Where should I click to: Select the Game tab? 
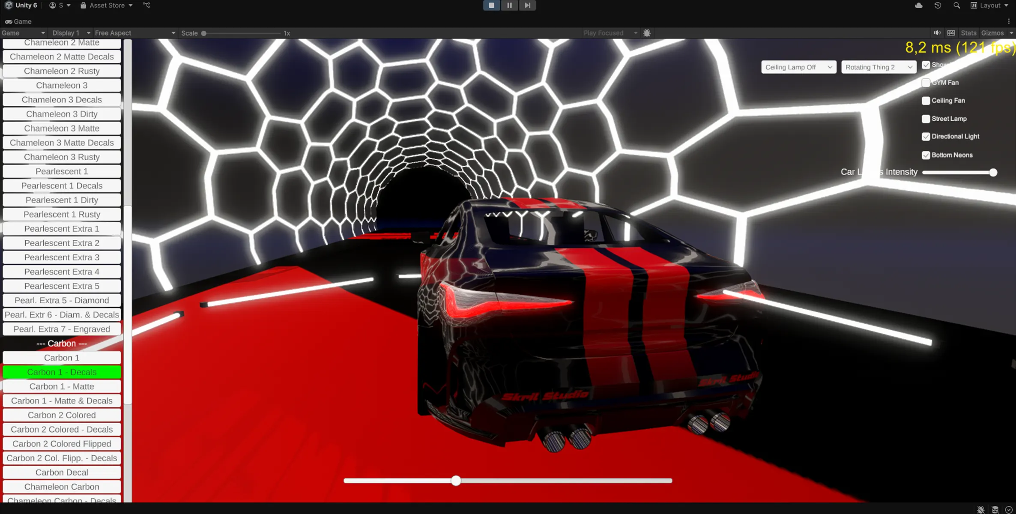coord(18,21)
